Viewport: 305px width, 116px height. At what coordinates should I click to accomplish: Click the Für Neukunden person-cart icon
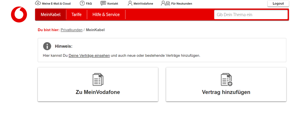click(x=166, y=3)
